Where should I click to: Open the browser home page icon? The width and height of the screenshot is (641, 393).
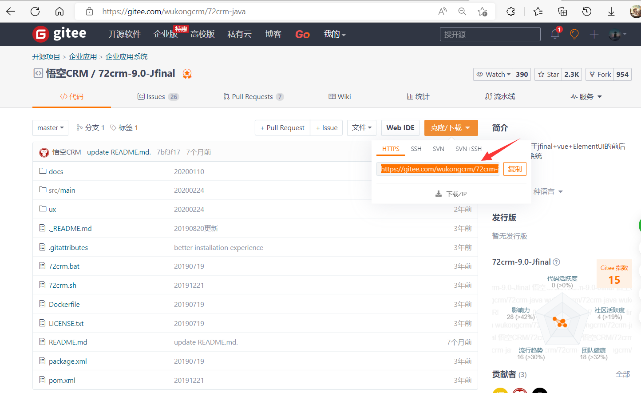pos(59,12)
